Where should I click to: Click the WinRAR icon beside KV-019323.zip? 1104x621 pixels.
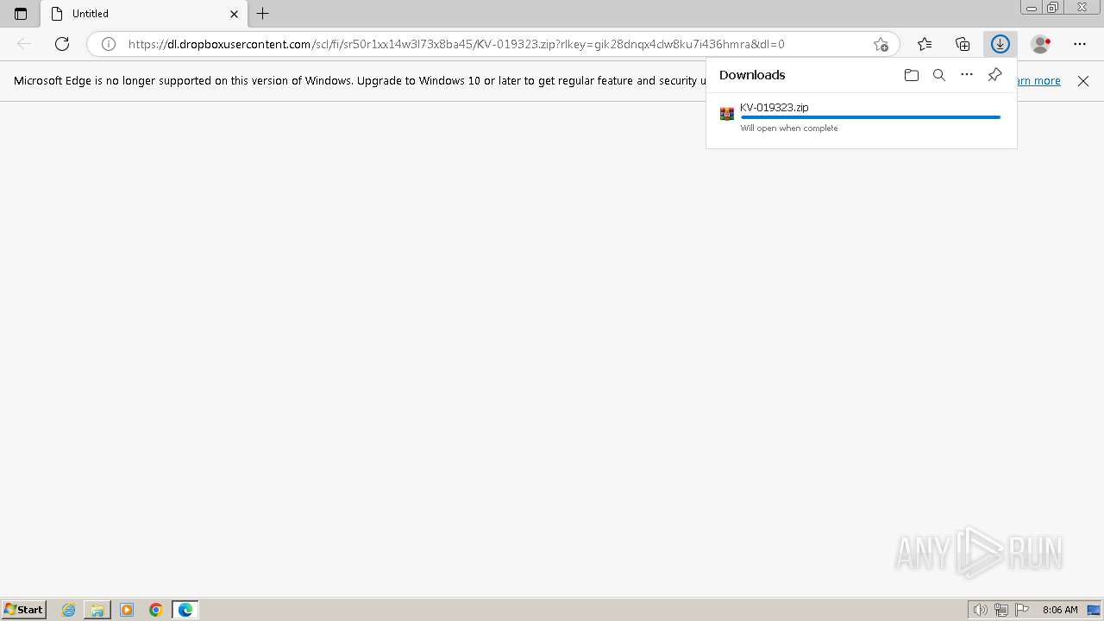click(x=727, y=114)
